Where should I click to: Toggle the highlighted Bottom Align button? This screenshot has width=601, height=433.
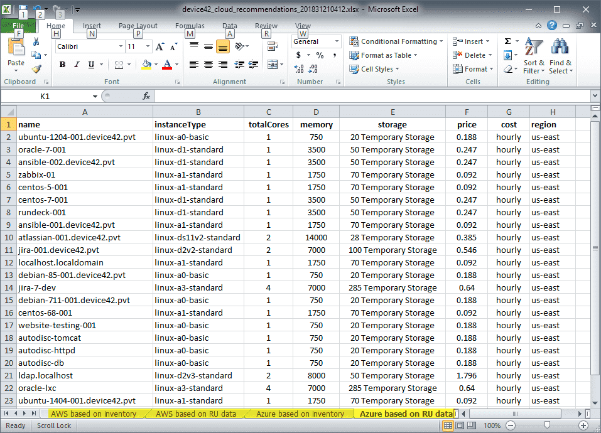point(223,46)
